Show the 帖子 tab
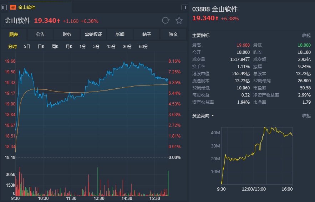 tap(147, 35)
